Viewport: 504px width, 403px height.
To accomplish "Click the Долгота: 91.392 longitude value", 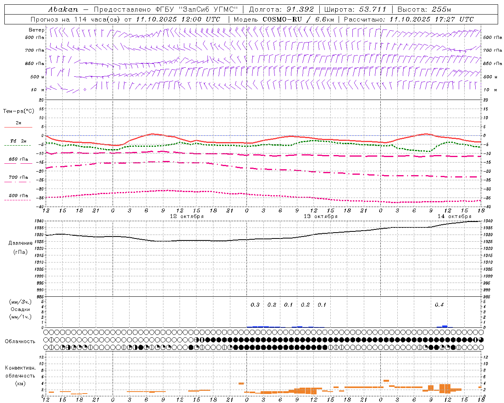I will tap(282, 9).
